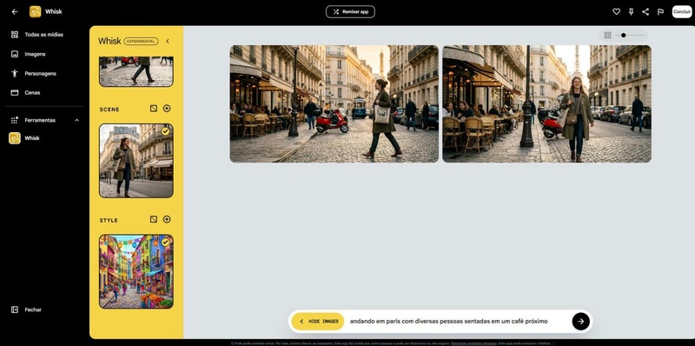Click into the prompt text field
The width and height of the screenshot is (695, 346).
tap(459, 322)
